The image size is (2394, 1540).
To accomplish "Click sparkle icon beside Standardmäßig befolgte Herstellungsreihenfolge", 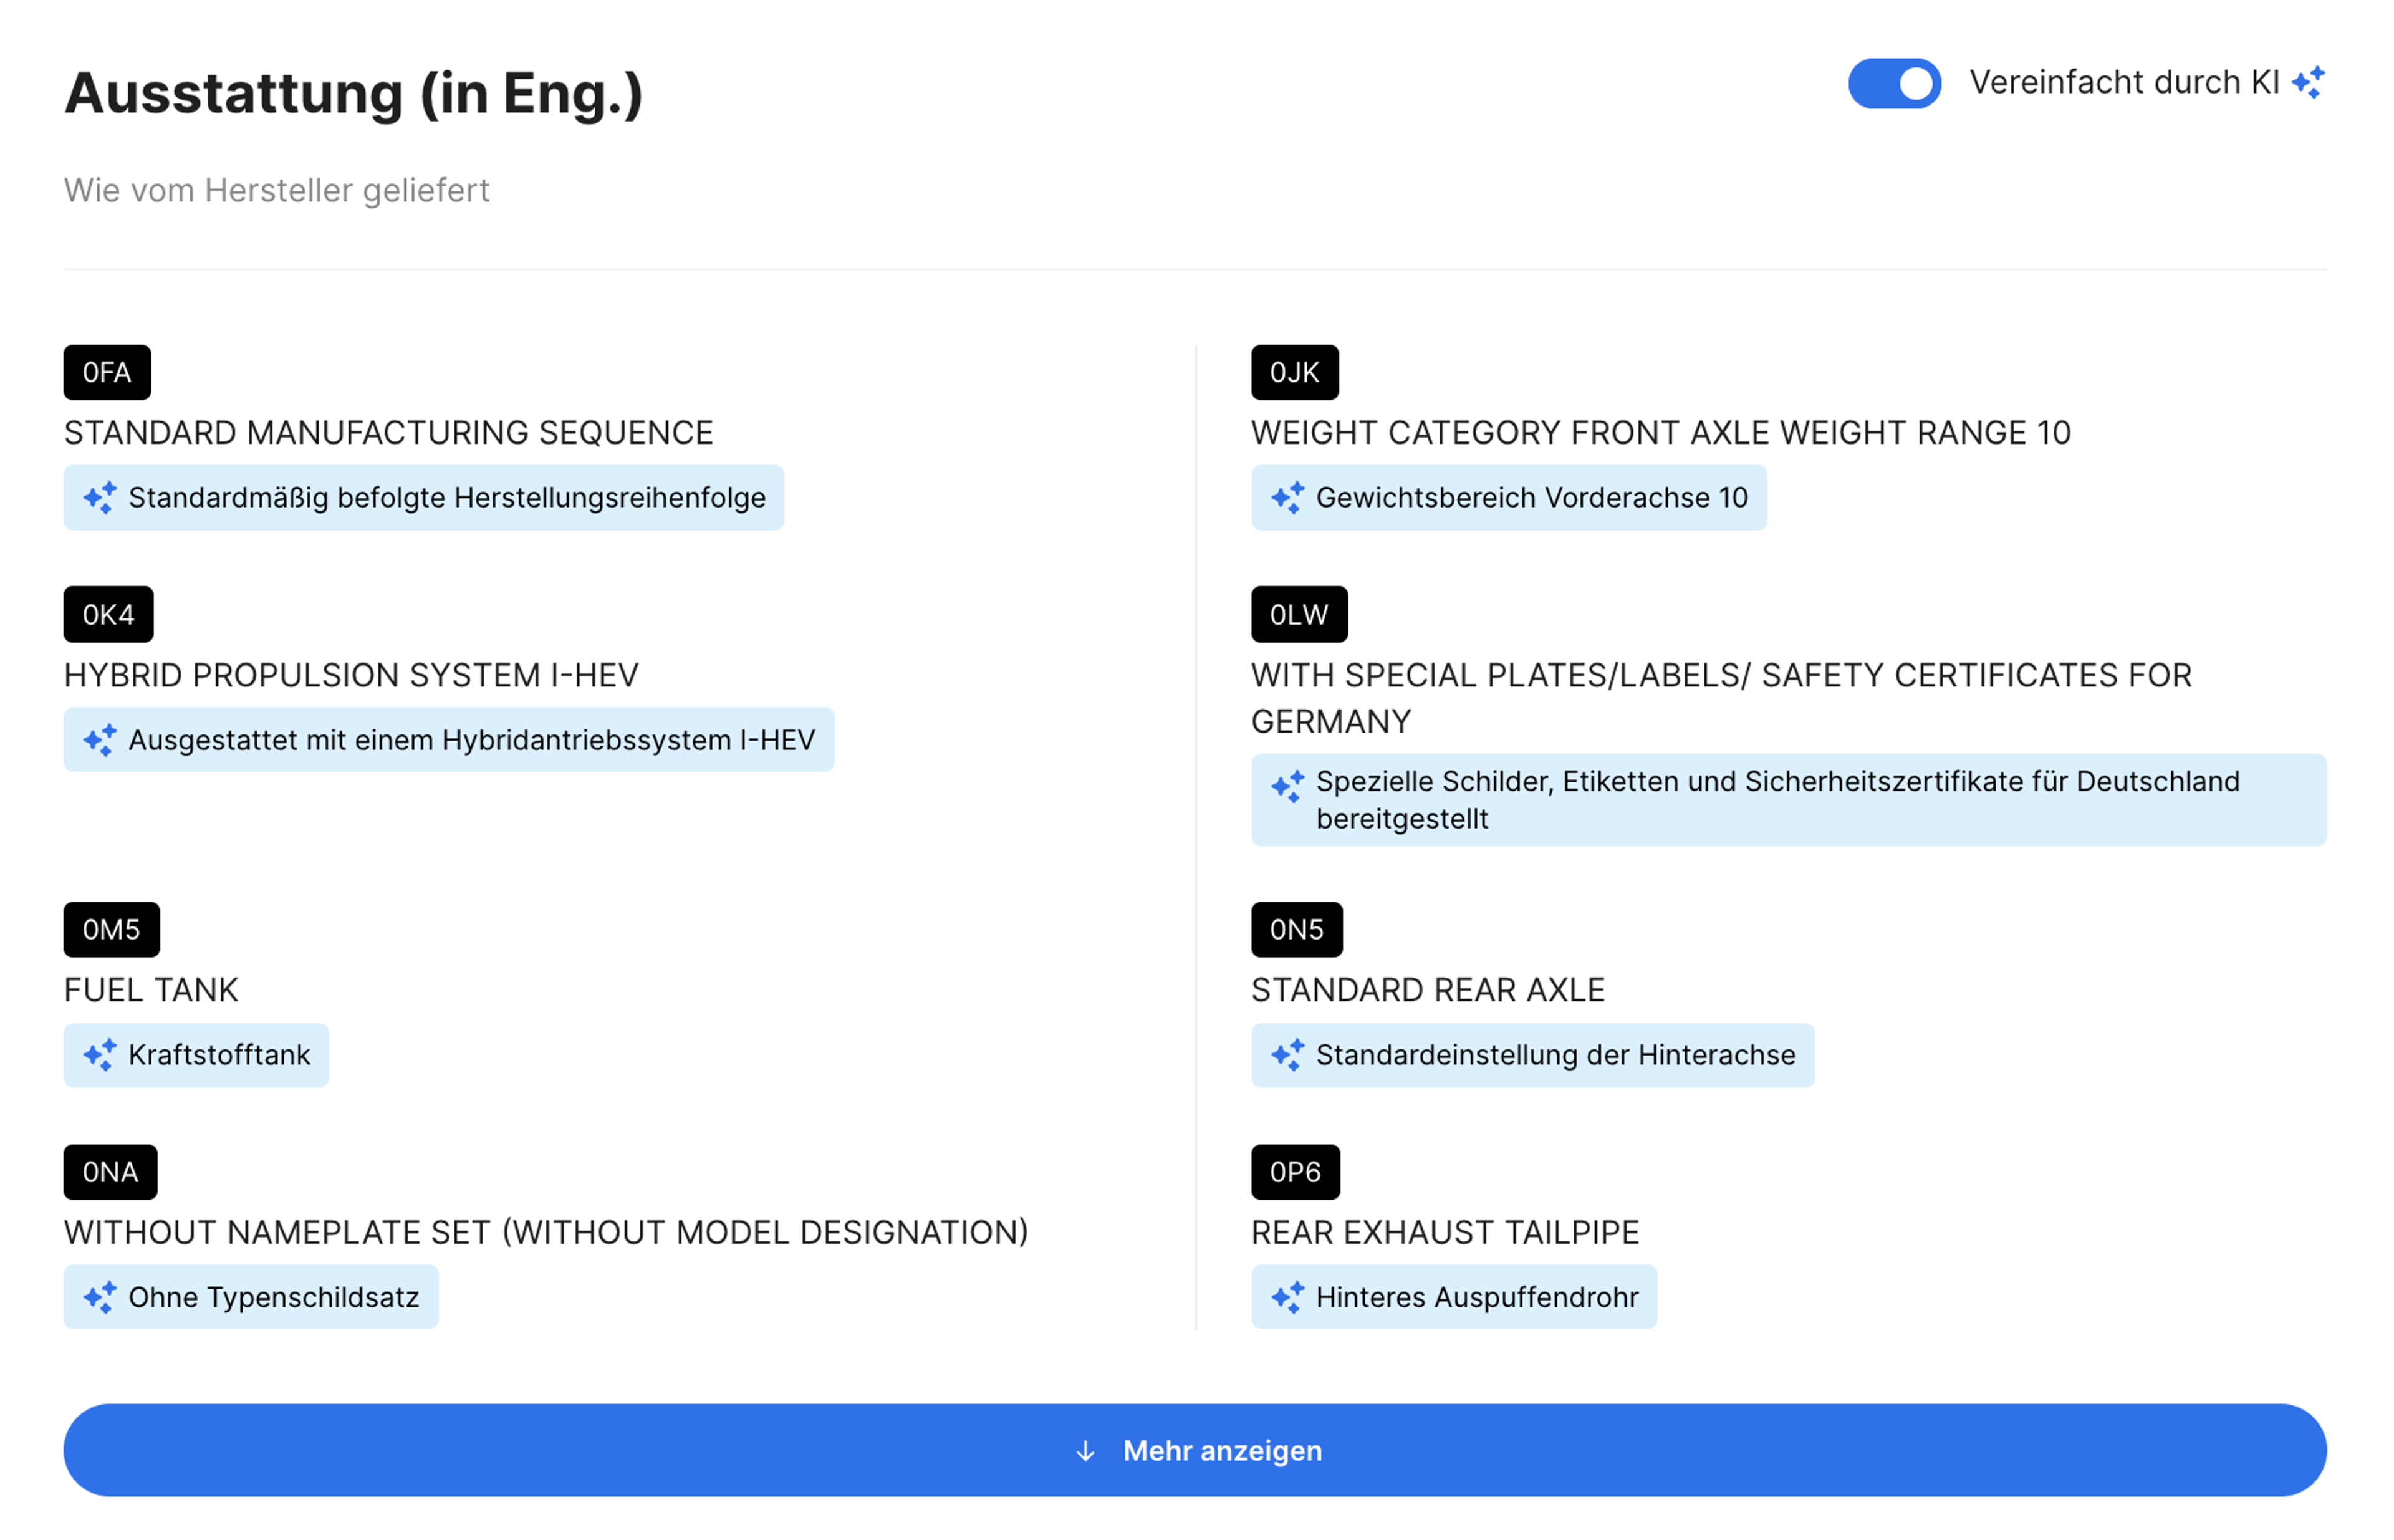I will [x=99, y=497].
